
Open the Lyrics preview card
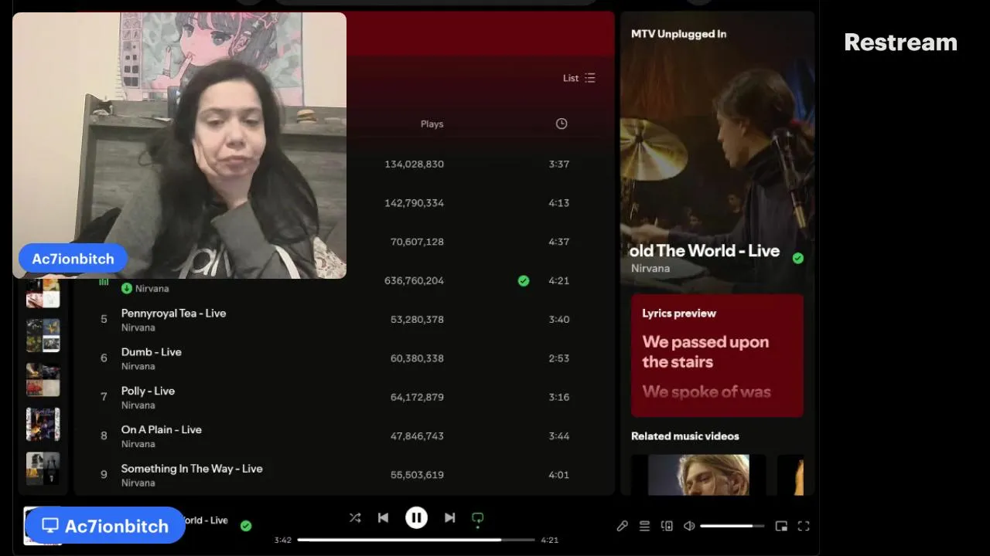(717, 355)
